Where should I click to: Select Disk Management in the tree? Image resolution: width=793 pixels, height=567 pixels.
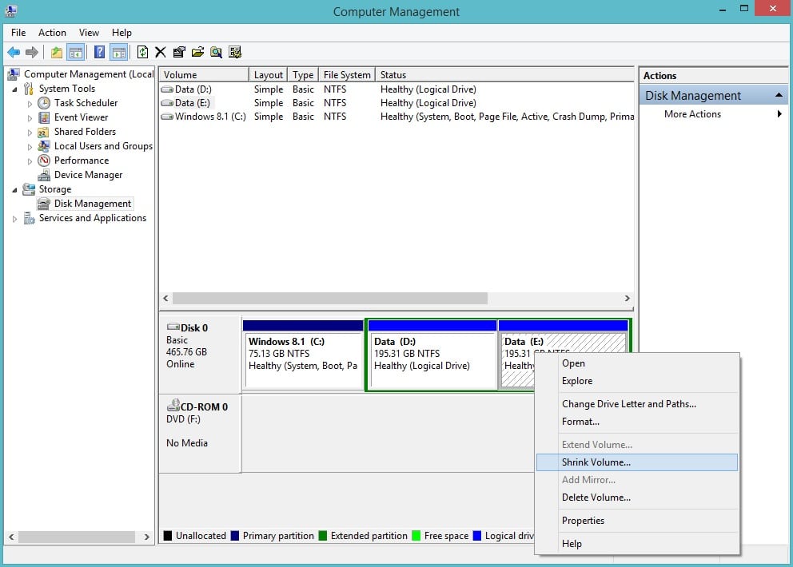click(93, 204)
